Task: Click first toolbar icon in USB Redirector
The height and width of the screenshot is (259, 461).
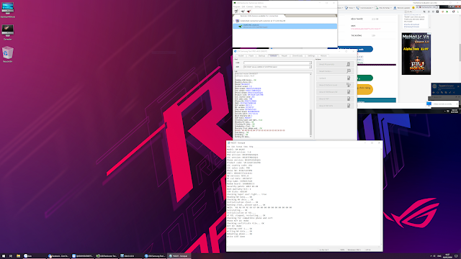Action: click(x=236, y=12)
